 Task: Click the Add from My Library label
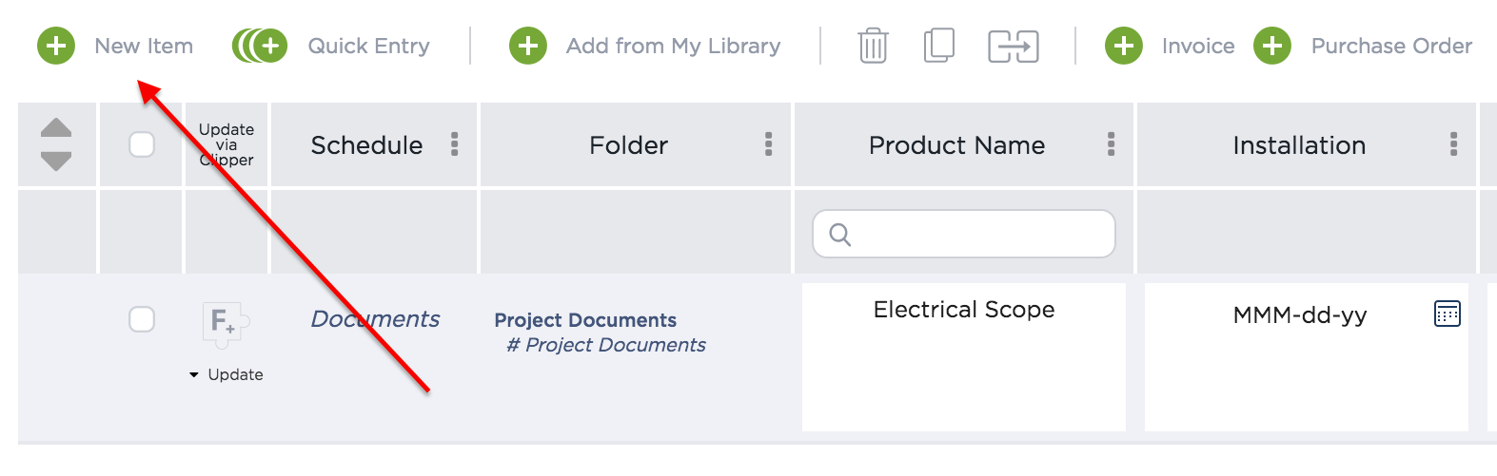click(673, 46)
